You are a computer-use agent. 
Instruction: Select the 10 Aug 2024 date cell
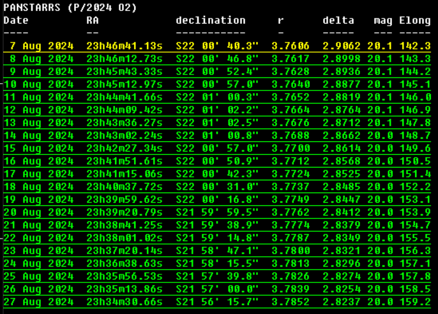click(x=39, y=84)
